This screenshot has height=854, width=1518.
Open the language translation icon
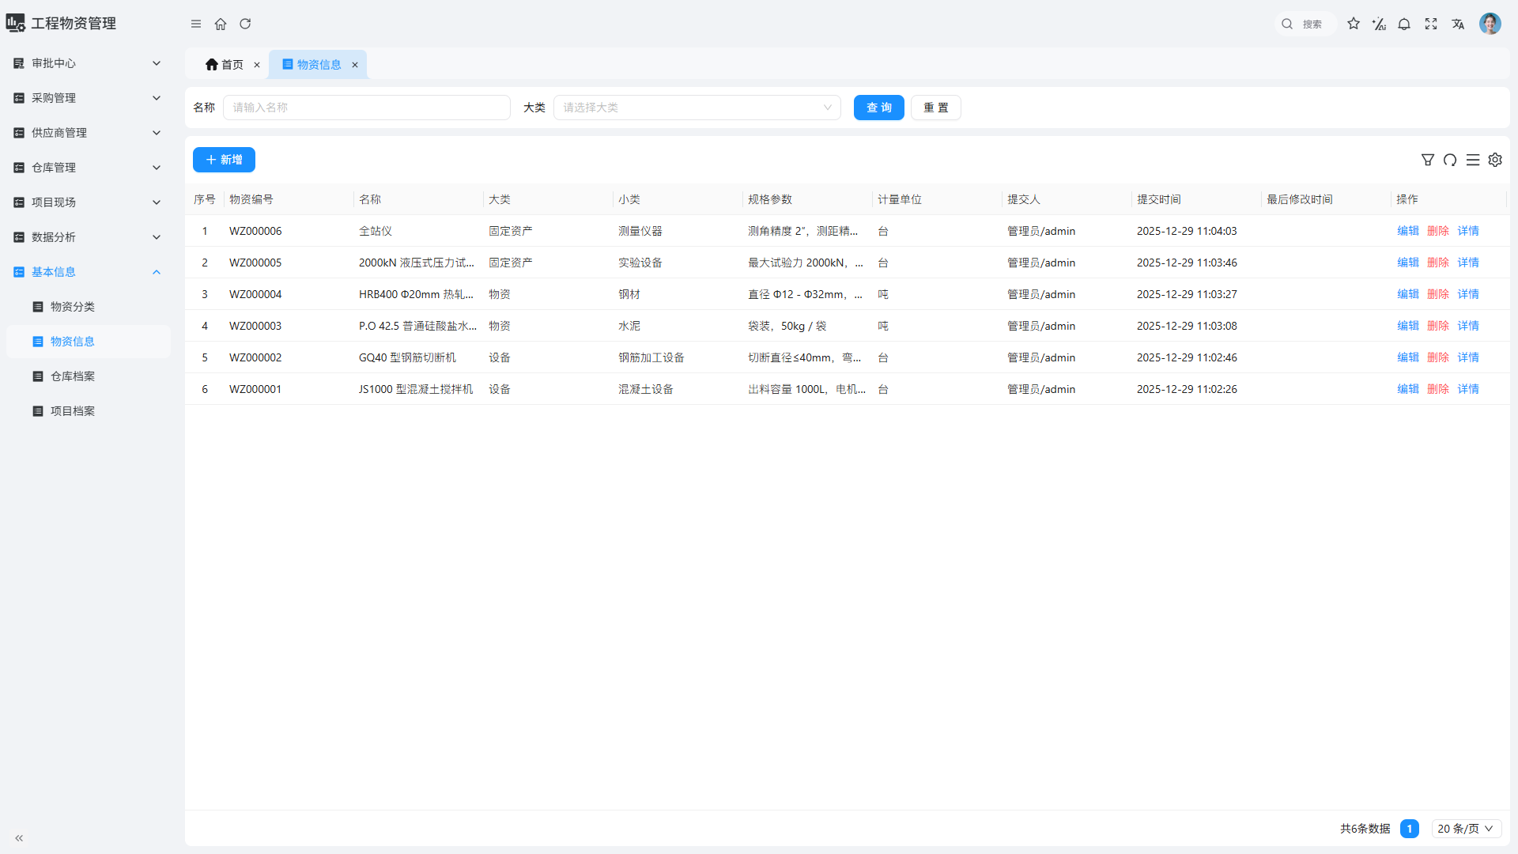(1458, 24)
